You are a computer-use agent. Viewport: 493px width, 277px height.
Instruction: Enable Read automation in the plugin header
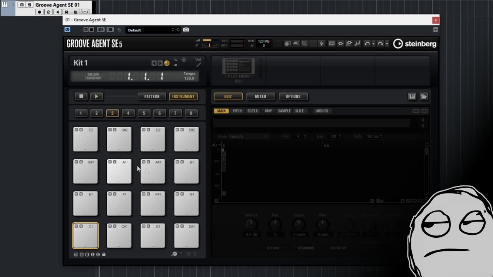pyautogui.click(x=86, y=30)
